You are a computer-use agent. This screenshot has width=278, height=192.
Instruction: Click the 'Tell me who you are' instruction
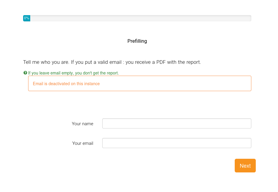46,62
